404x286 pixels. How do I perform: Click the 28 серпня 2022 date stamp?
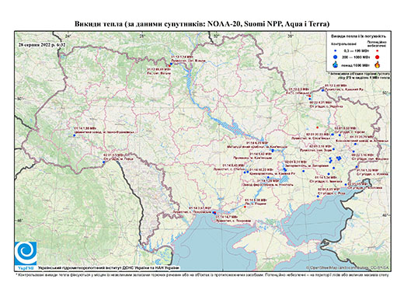point(42,44)
